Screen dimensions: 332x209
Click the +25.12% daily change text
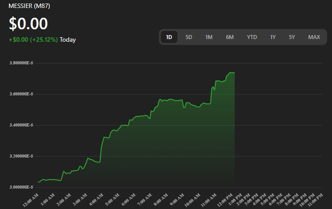44,39
